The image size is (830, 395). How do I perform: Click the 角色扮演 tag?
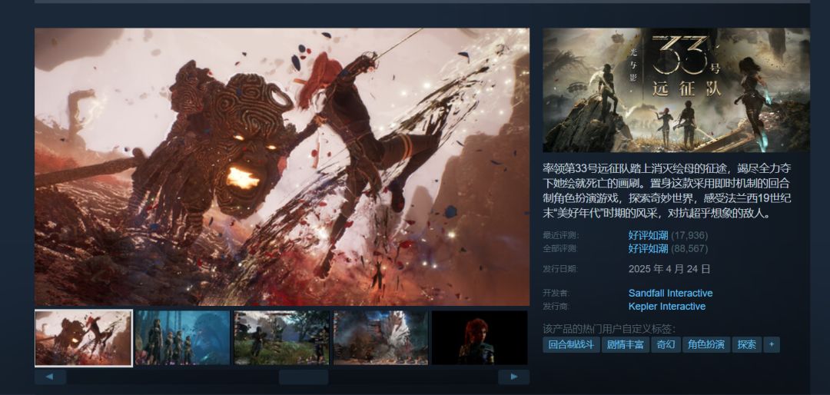tap(706, 345)
